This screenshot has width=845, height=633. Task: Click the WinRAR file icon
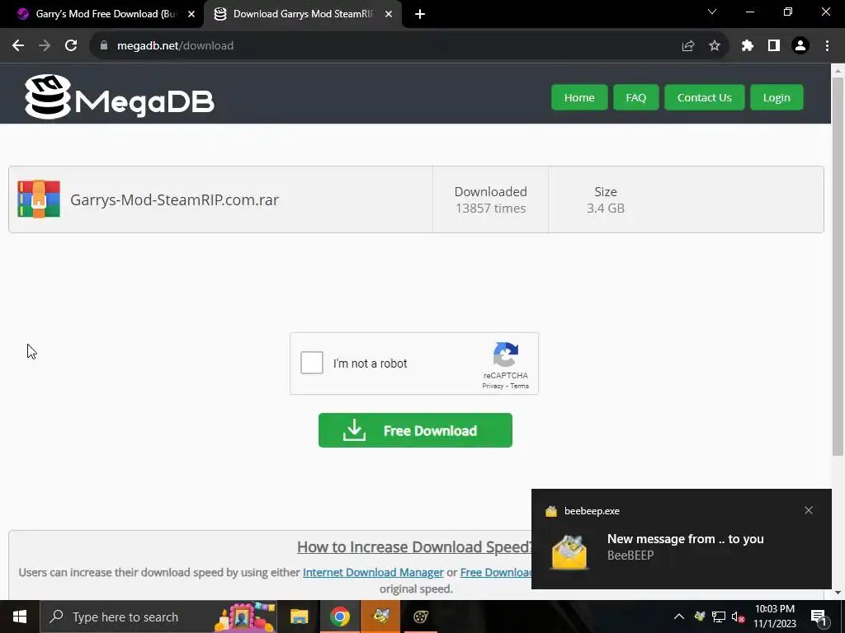(x=39, y=199)
